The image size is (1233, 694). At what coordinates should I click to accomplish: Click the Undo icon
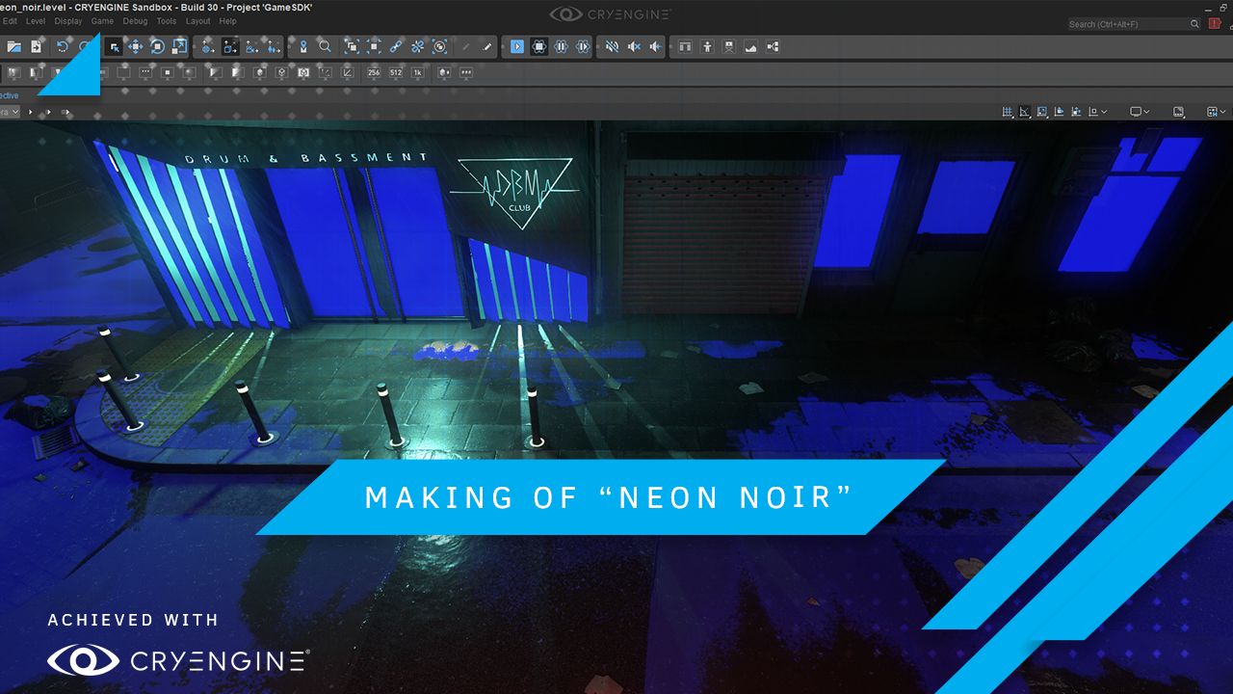pos(61,46)
